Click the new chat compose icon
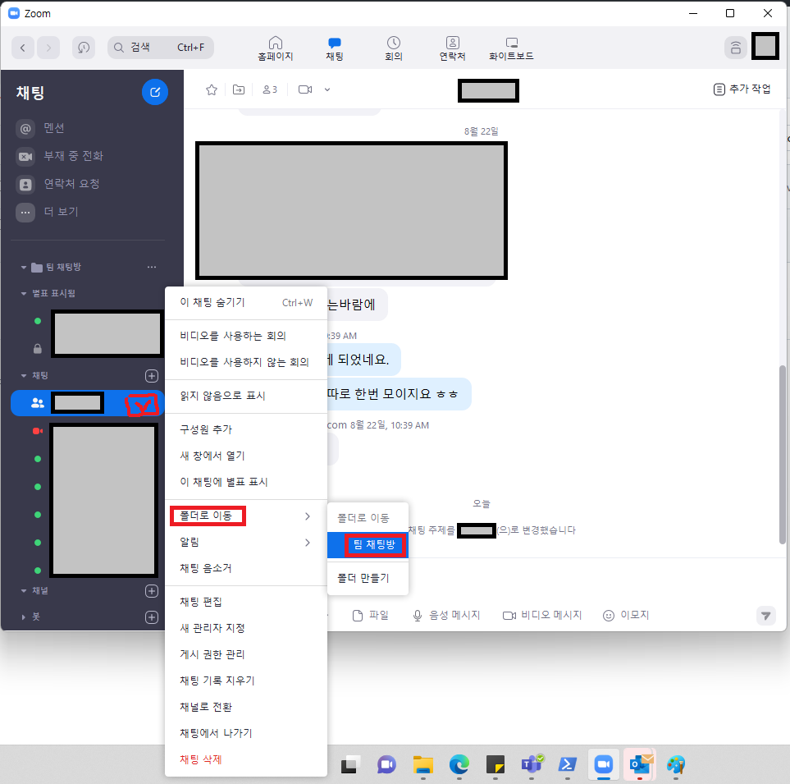The height and width of the screenshot is (784, 790). coord(155,92)
